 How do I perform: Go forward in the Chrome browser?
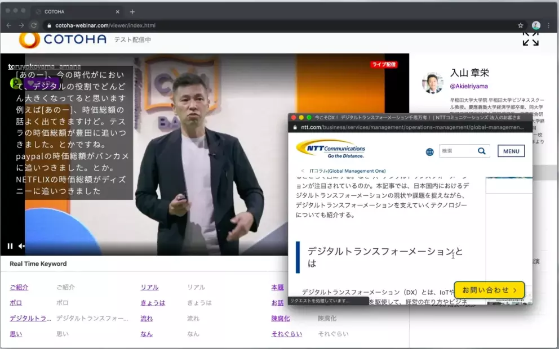click(21, 25)
